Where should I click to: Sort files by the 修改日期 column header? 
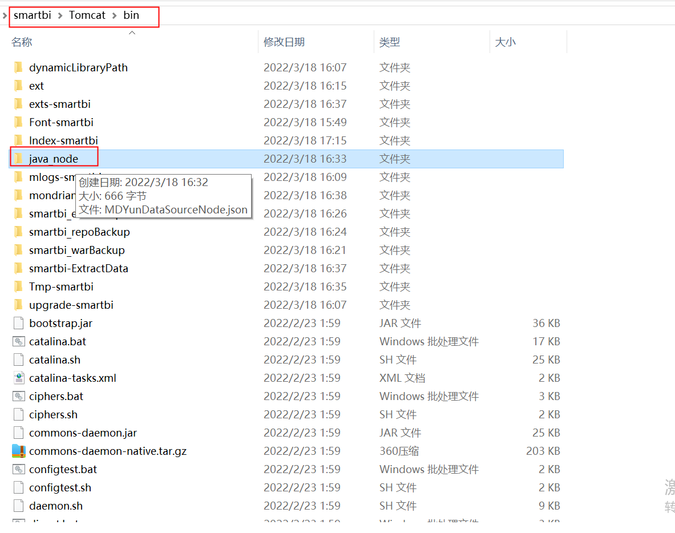pyautogui.click(x=284, y=42)
